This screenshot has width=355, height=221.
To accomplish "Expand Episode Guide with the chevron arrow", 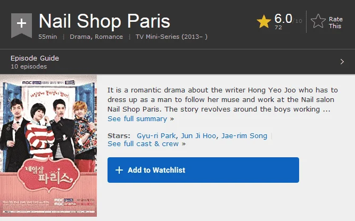I will (x=342, y=62).
